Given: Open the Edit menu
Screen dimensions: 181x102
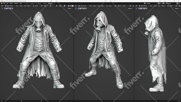Looking at the screenshot, I should [7, 3].
